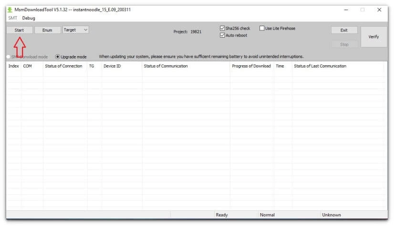Click the Device ID column header
Image resolution: width=394 pixels, height=226 pixels.
[x=112, y=66]
